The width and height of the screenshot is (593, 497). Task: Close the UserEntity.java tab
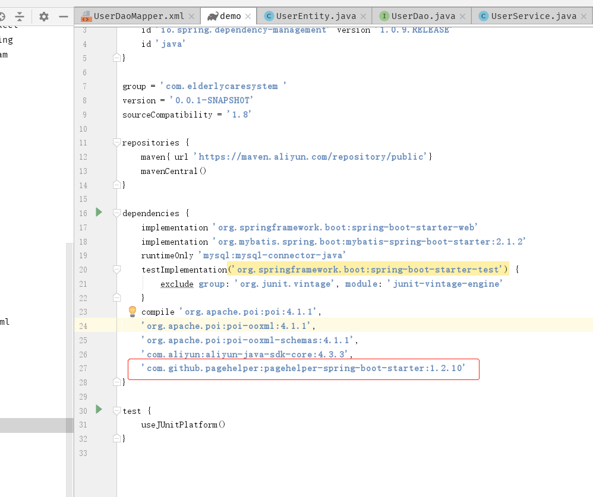point(364,16)
